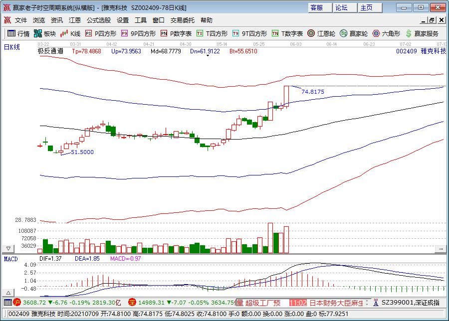This screenshot has width=449, height=321.
Task: Click the grid icon in the status bar
Action: 7,302
